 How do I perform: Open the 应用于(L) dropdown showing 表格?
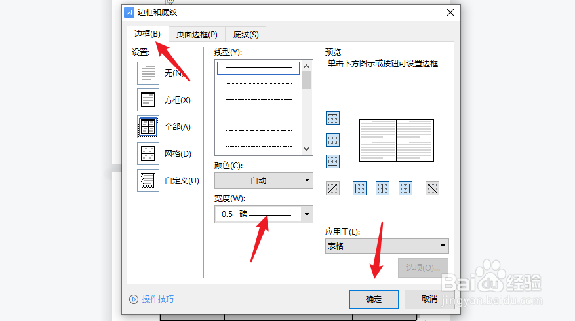[387, 246]
